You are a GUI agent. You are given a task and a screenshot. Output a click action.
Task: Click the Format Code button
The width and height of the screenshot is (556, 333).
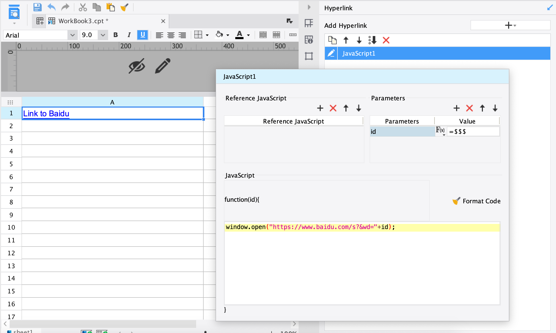click(x=476, y=201)
